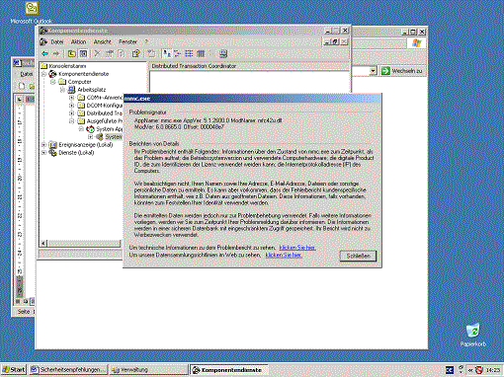Click the Ereignisanzeige (Lokal) tree icon
The image size is (504, 377).
[52, 145]
